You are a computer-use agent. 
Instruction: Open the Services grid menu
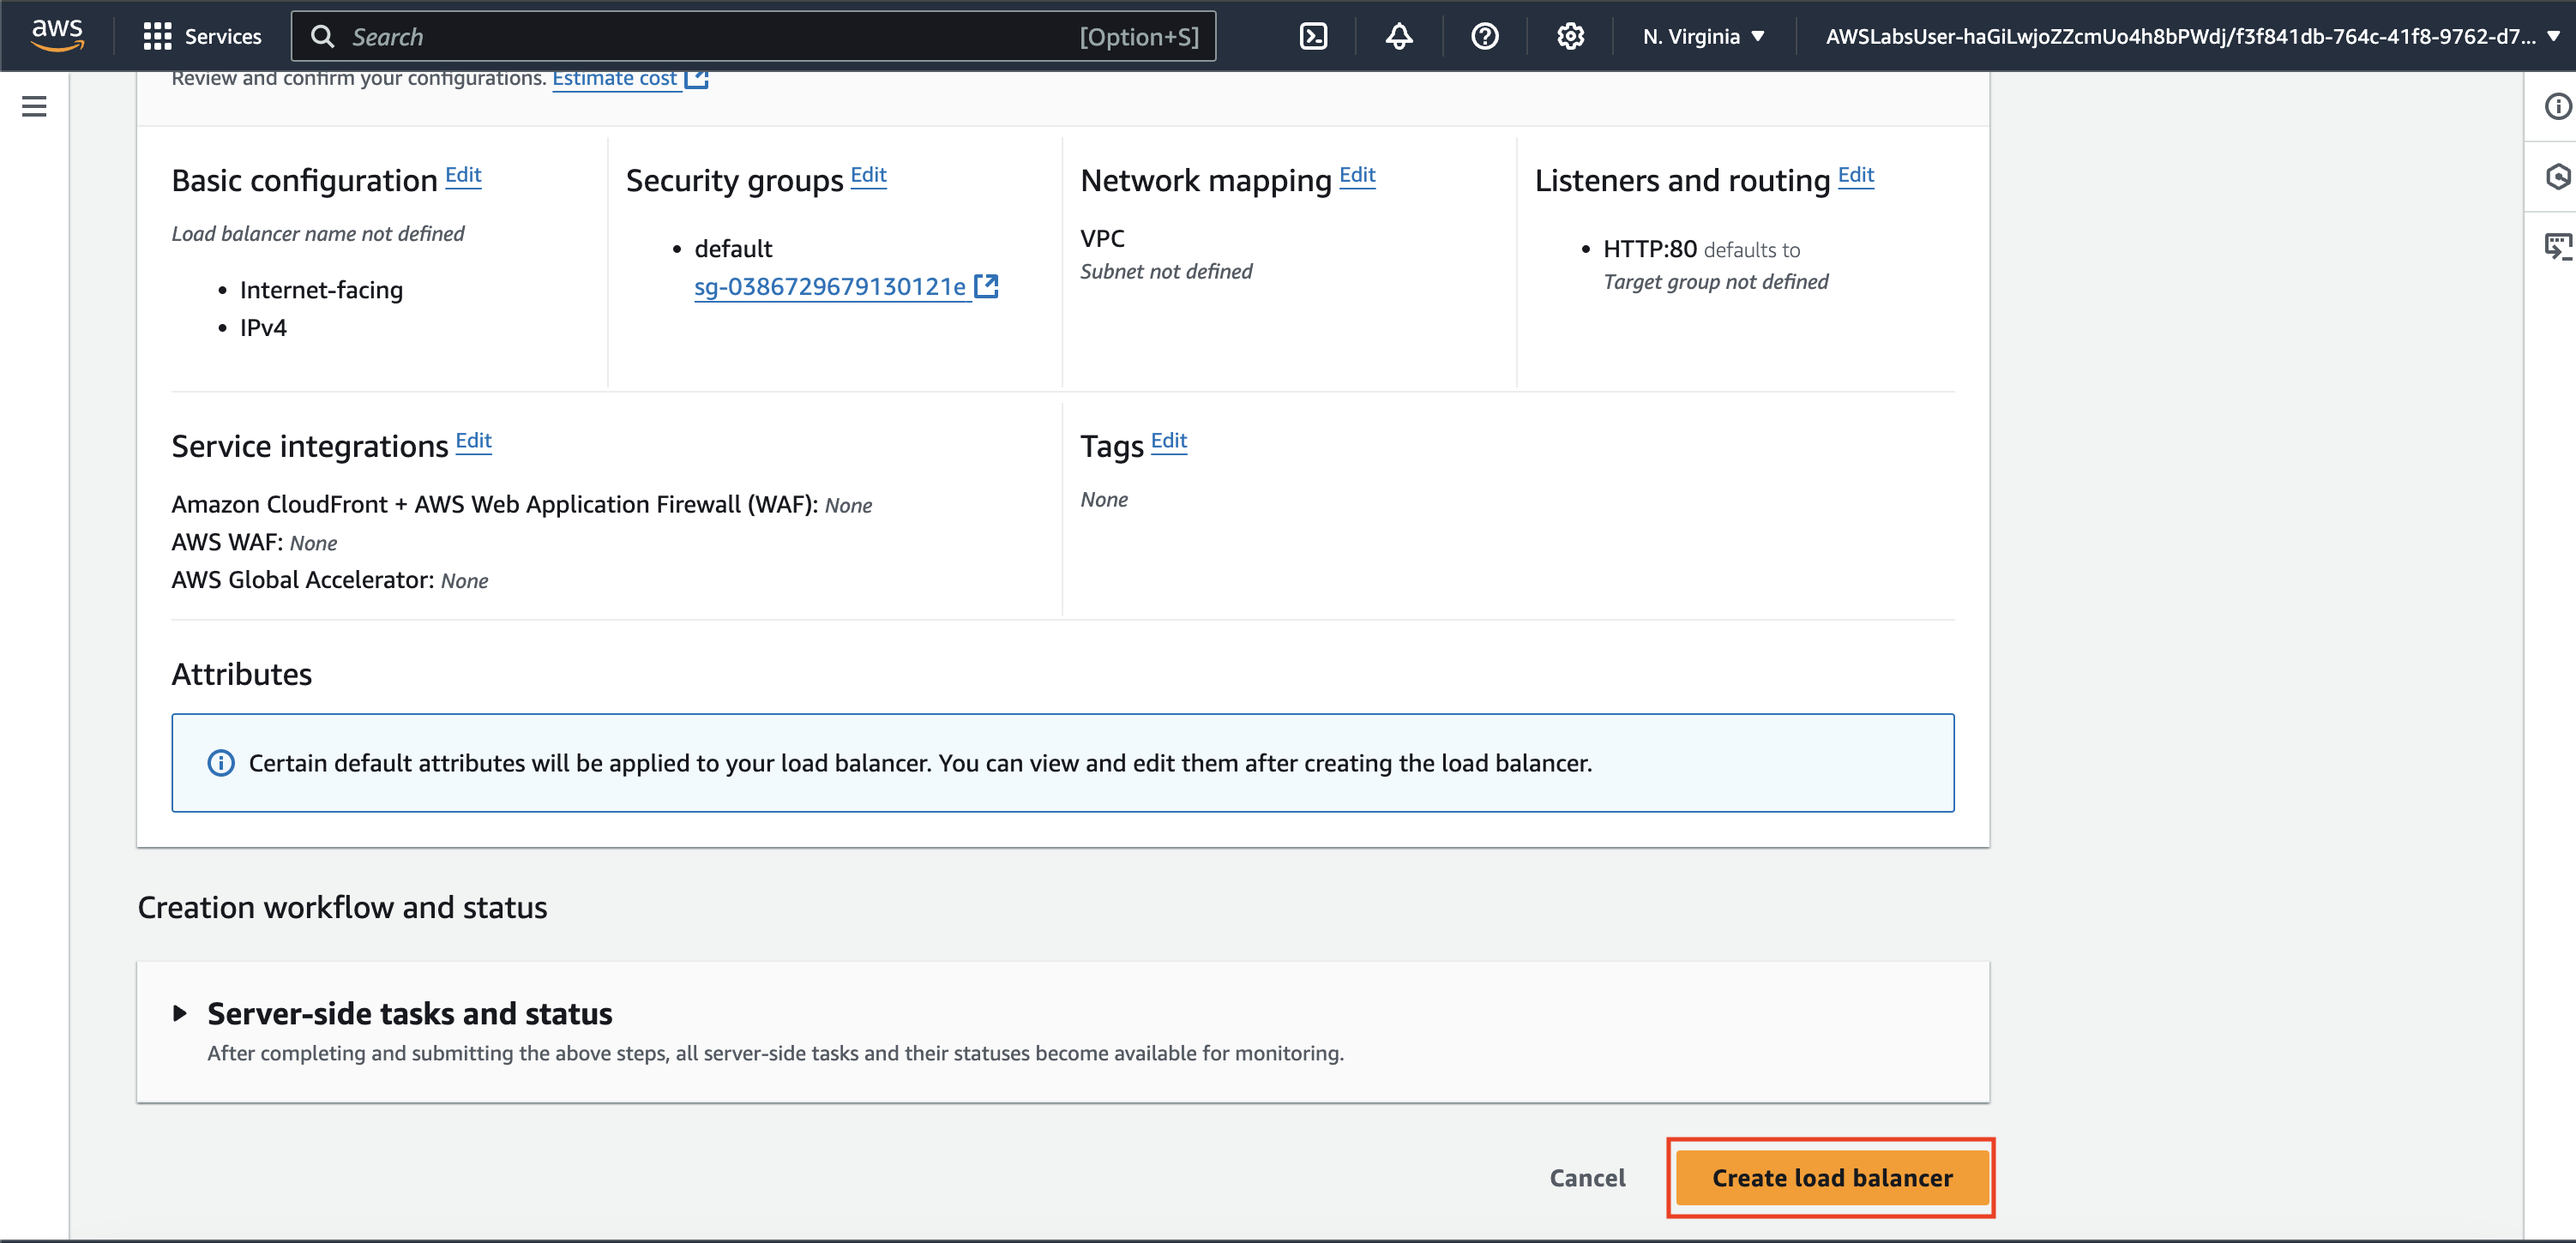157,37
